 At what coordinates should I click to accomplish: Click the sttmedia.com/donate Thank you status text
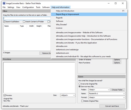click(16, 106)
